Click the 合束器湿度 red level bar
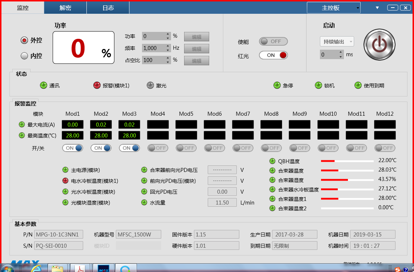Viewport: 414px width, 272px height. (x=334, y=180)
